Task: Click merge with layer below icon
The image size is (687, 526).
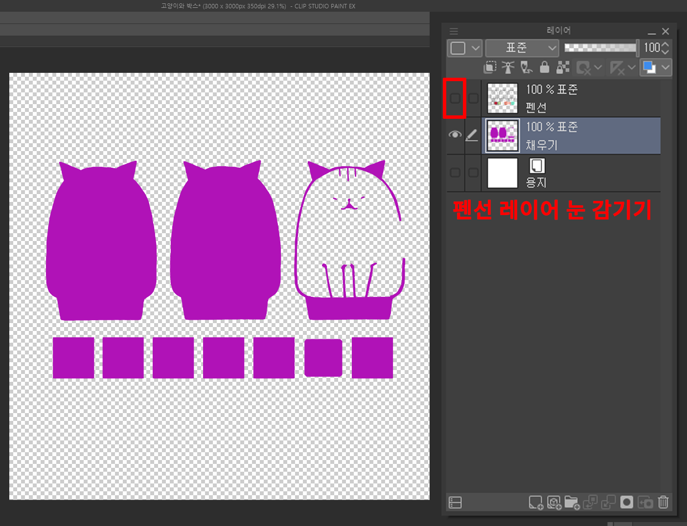Action: coord(608,503)
